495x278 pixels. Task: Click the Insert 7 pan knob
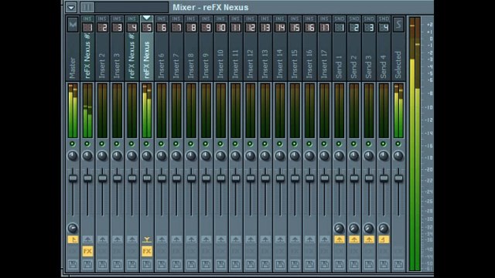pyautogui.click(x=176, y=156)
